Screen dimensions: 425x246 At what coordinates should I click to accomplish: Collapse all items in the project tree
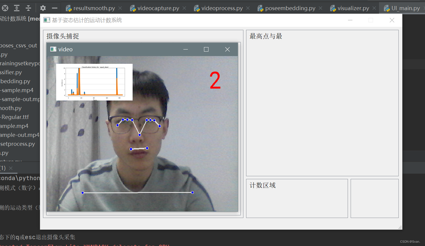pyautogui.click(x=28, y=8)
